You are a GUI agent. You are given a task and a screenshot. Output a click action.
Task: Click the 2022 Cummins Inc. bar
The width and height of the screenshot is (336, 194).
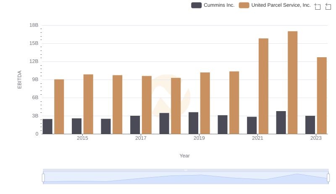281,122
